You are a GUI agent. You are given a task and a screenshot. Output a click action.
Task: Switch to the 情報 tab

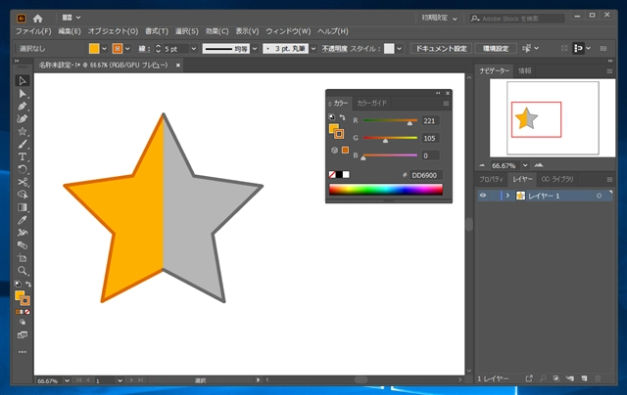525,70
